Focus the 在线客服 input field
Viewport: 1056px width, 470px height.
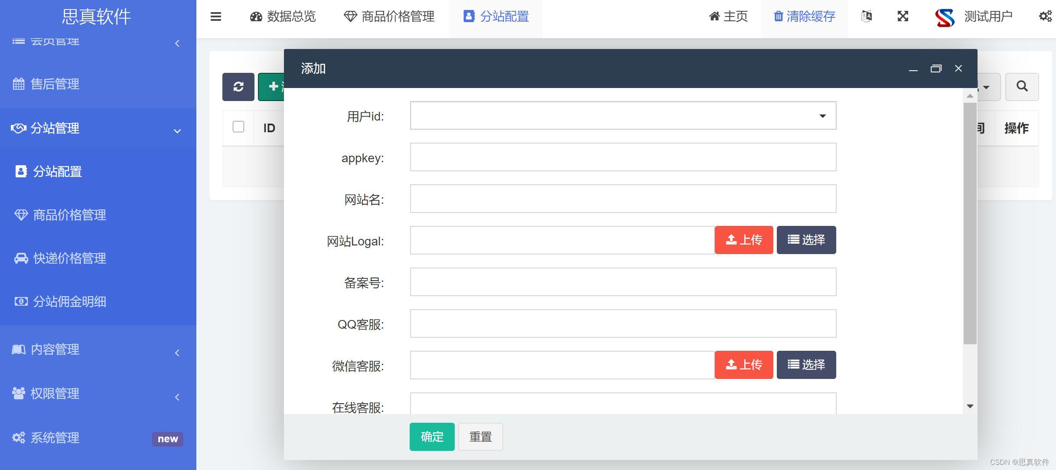(623, 403)
